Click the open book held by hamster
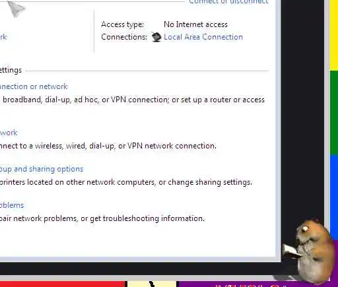This screenshot has height=287, width=338. [290, 251]
